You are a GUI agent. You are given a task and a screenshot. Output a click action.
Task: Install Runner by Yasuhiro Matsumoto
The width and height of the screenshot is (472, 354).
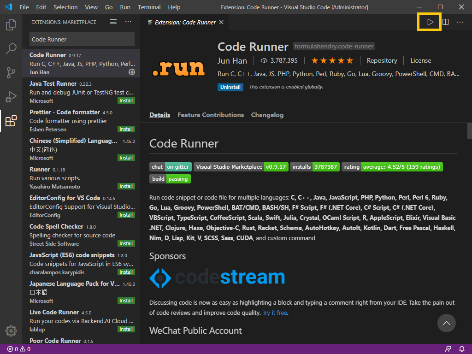126,186
